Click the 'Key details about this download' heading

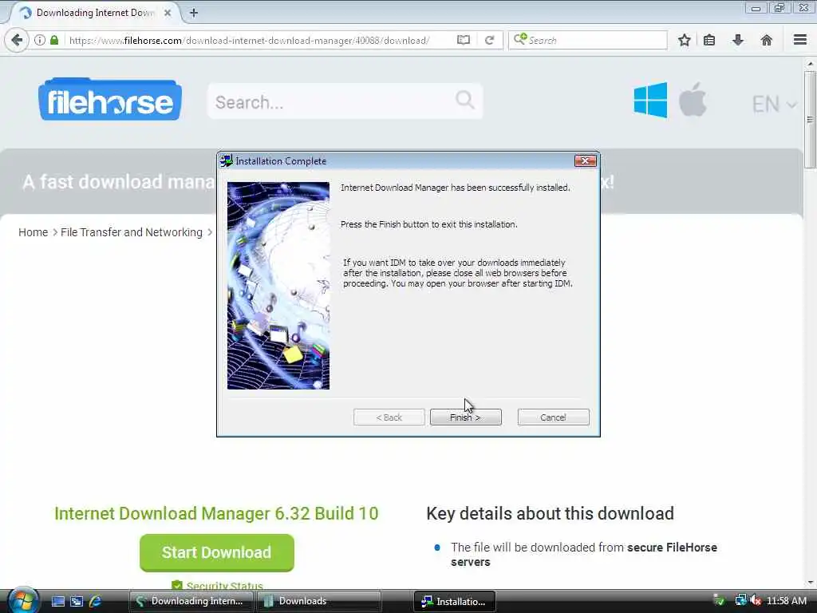tap(550, 513)
